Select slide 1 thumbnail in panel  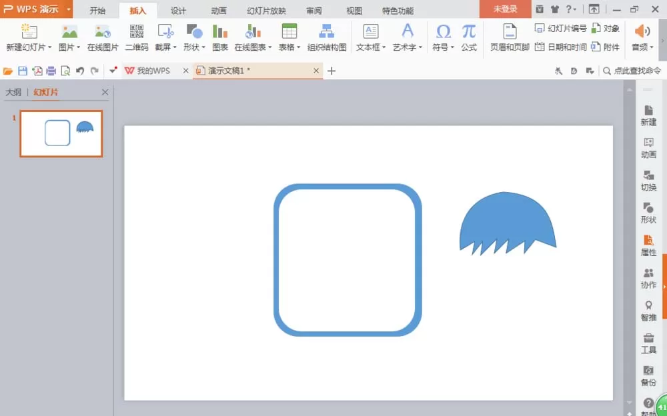tap(61, 133)
